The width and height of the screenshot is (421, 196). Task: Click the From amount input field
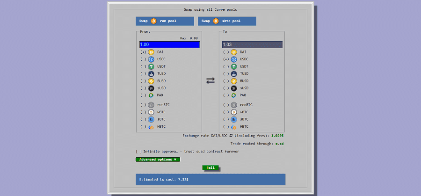click(x=169, y=44)
